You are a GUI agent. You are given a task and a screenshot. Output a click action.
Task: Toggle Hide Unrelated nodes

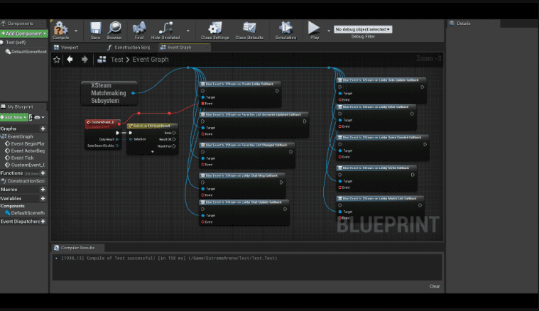165,31
